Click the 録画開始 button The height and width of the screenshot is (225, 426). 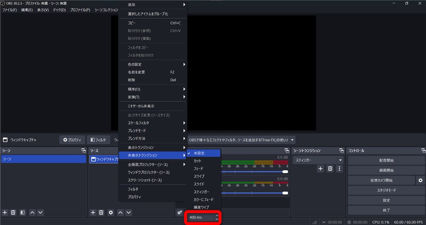[x=386, y=170]
